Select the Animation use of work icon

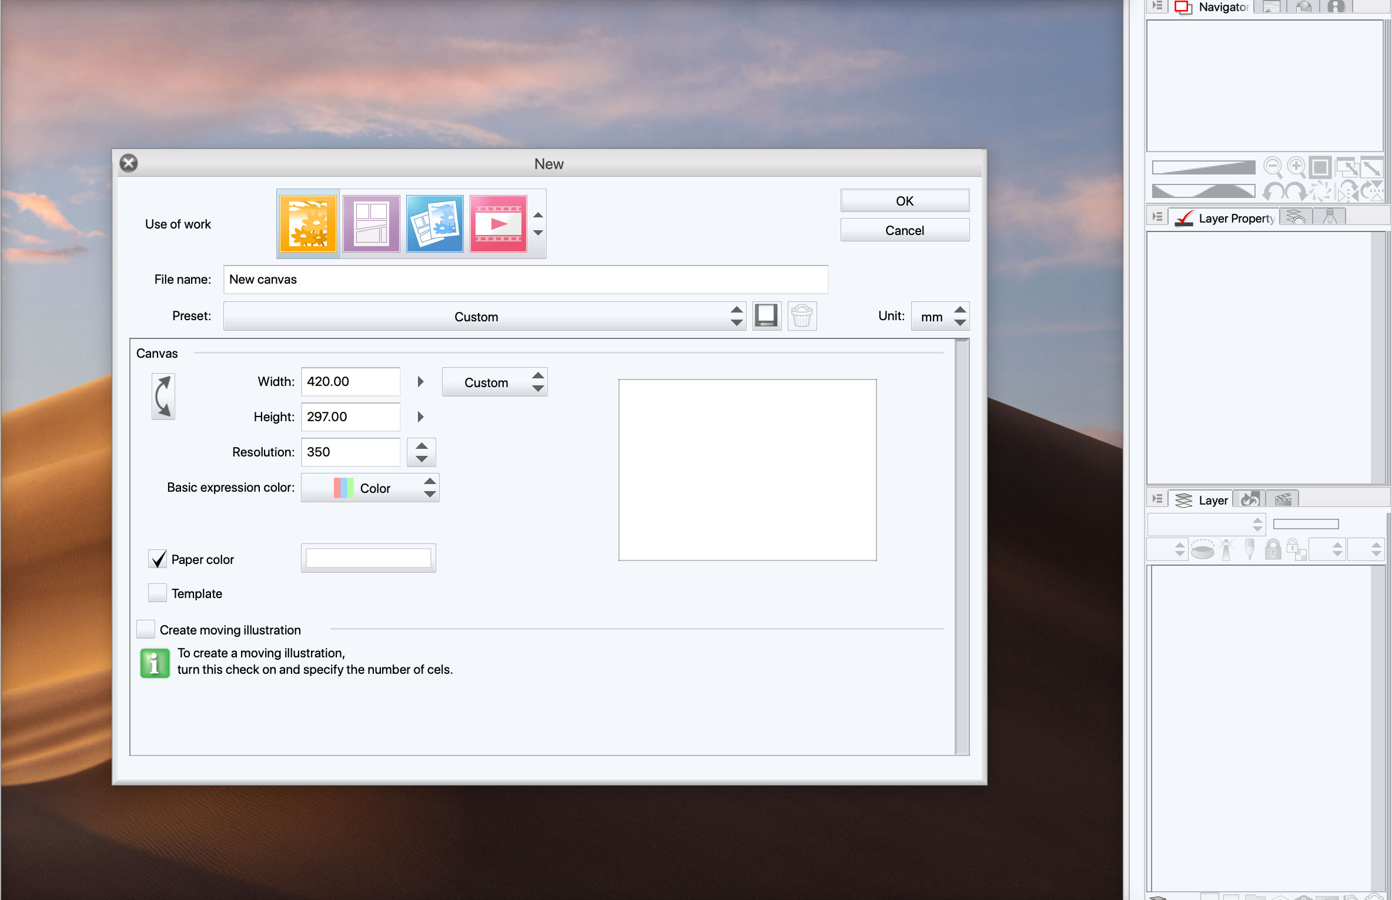click(498, 224)
